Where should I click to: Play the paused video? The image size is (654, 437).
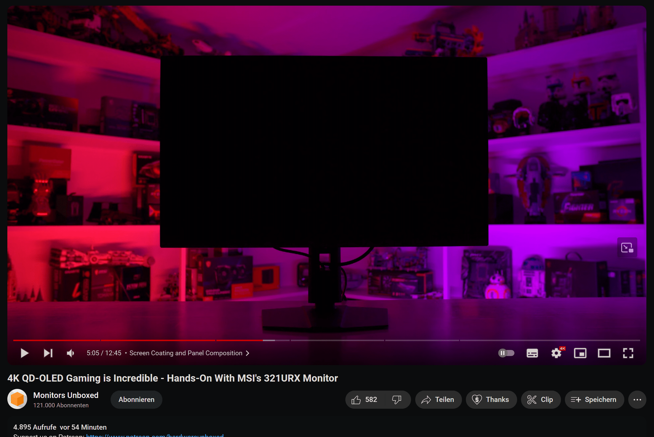[x=25, y=353]
